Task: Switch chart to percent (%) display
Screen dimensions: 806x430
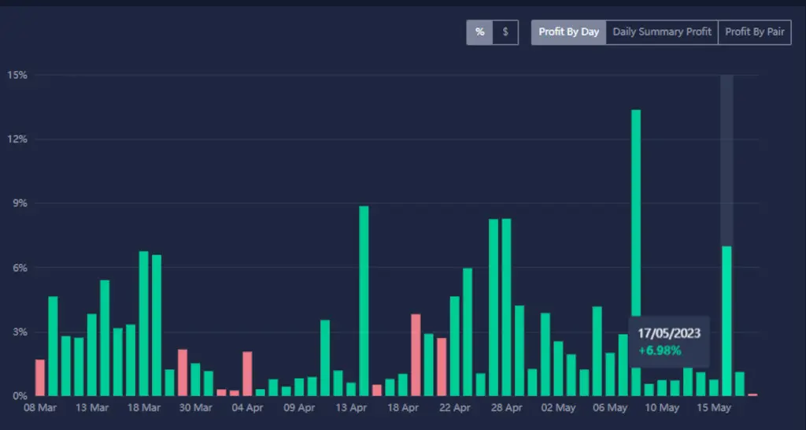Action: pos(479,32)
